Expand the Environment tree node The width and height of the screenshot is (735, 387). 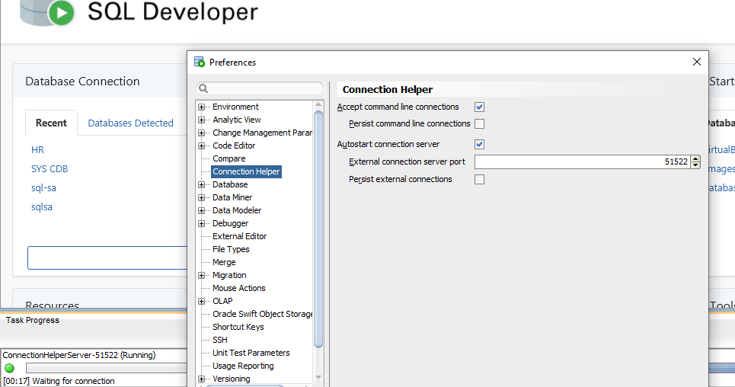[x=202, y=107]
